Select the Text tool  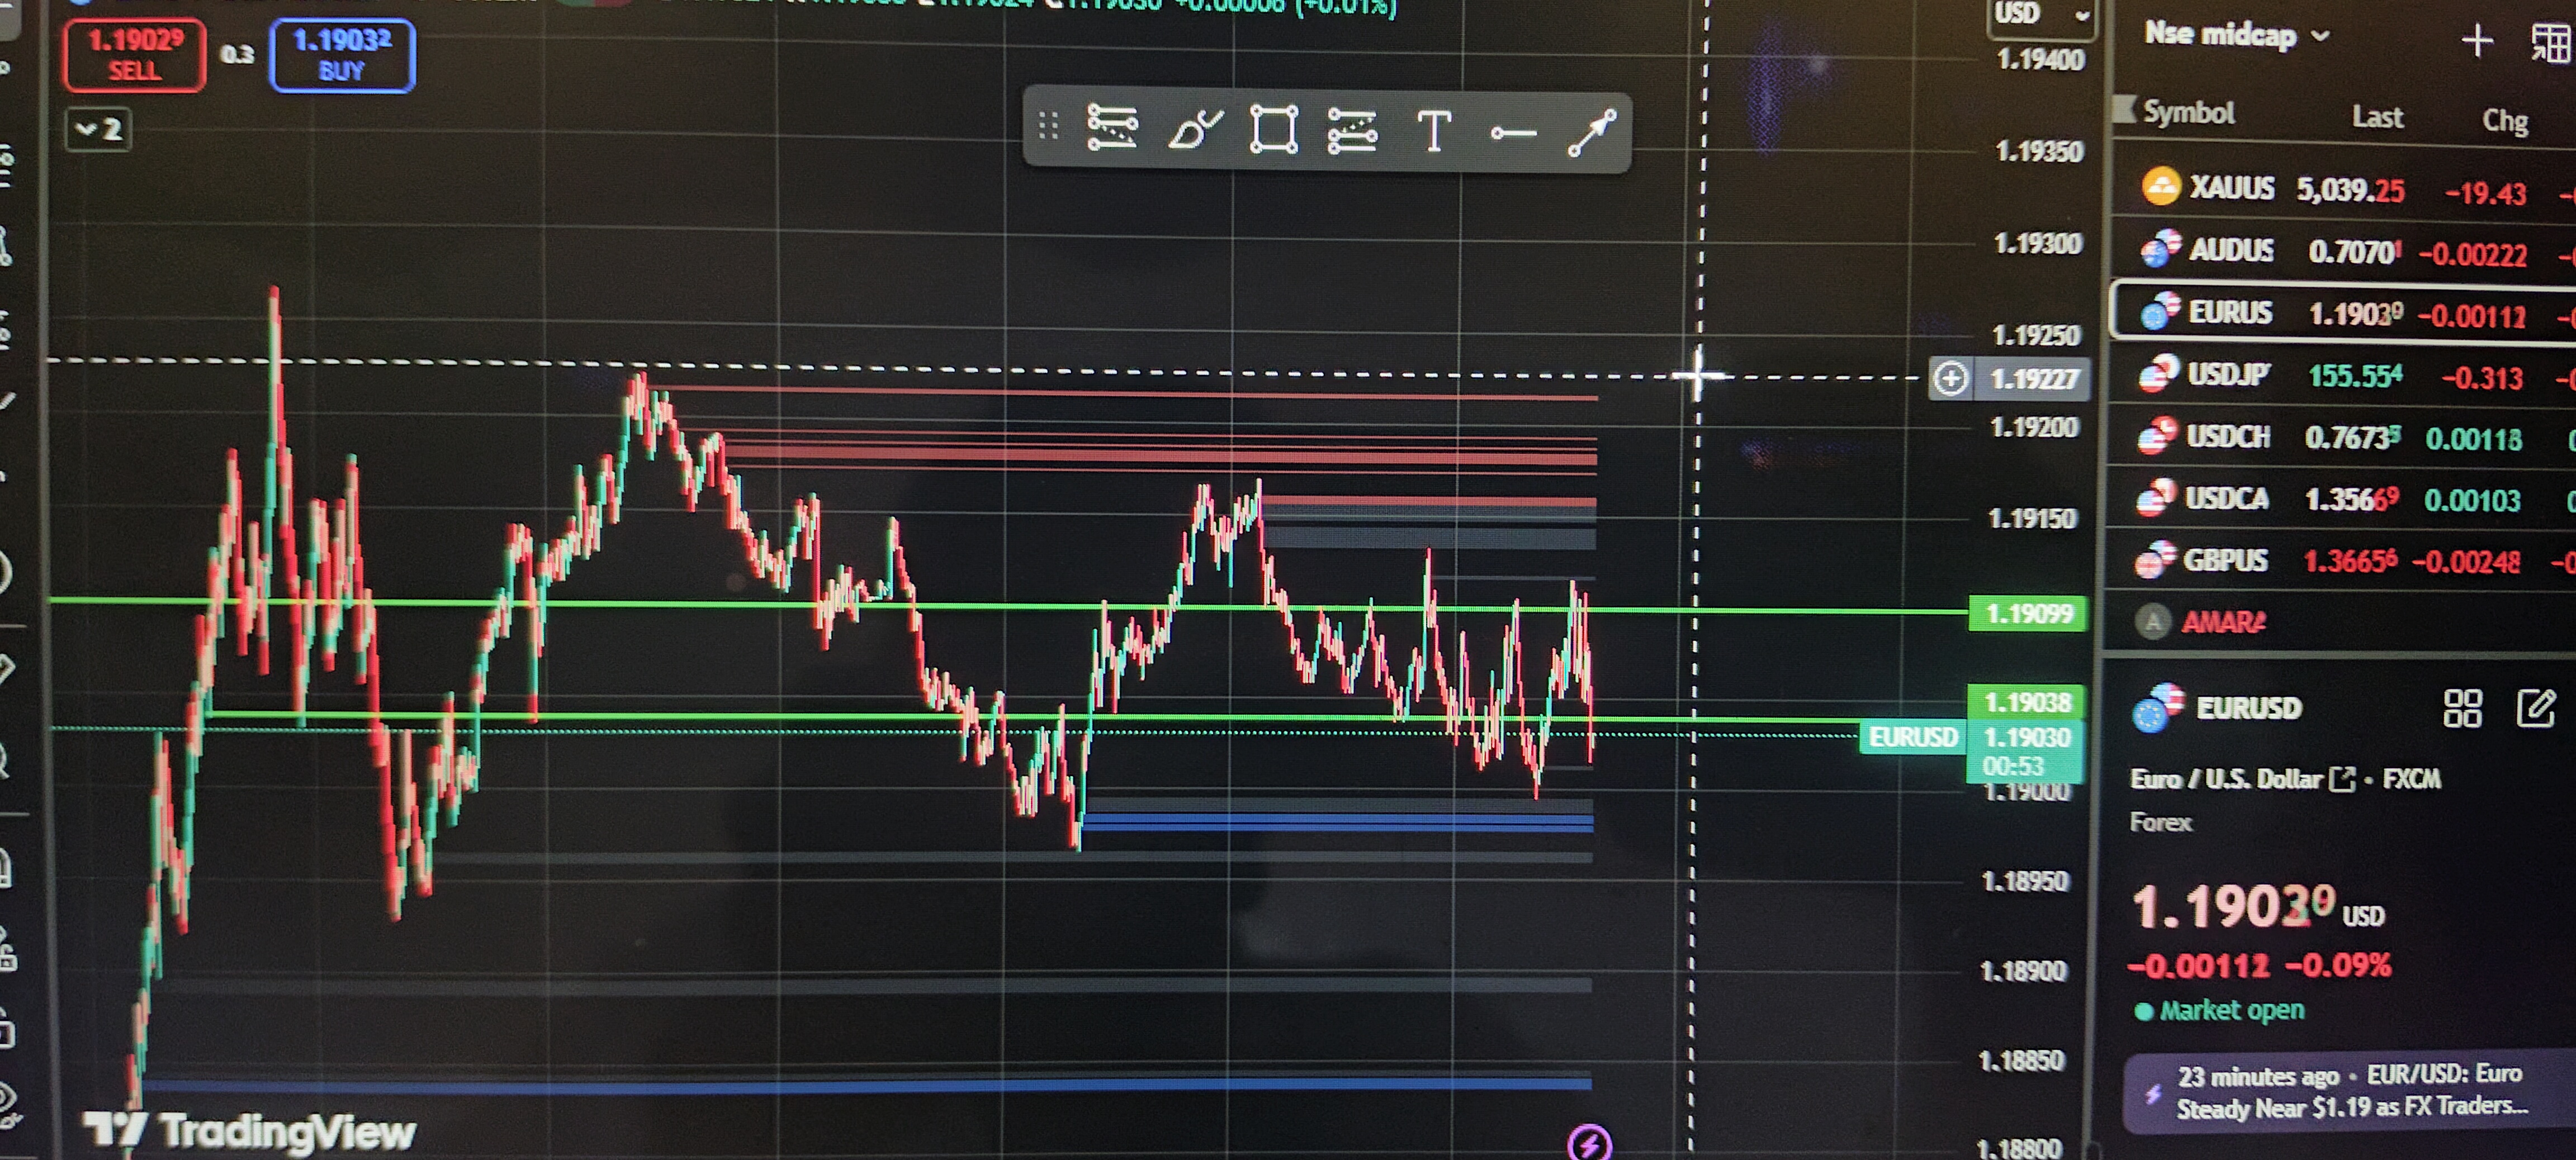click(1434, 132)
